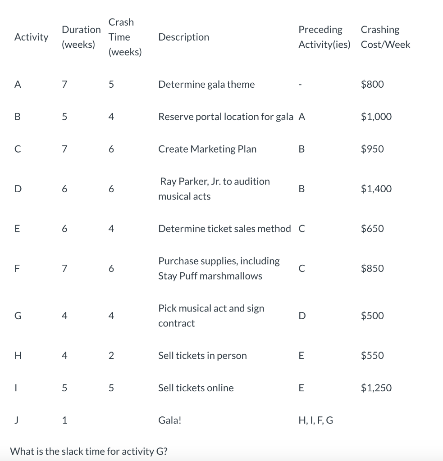Click the slack time question text
Screen dimensions: 443x461
point(88,451)
